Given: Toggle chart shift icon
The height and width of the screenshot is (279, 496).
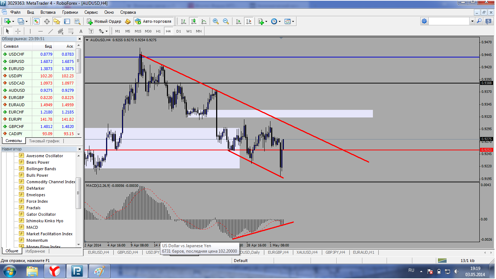Looking at the screenshot, I should 249,21.
